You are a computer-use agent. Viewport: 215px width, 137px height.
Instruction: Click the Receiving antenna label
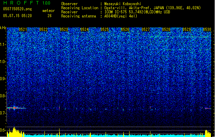click(79, 16)
